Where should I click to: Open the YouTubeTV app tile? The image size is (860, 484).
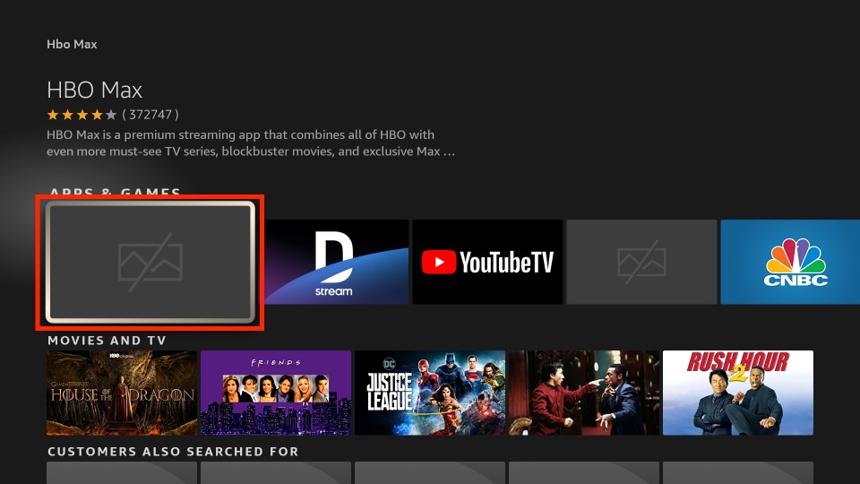pyautogui.click(x=487, y=262)
